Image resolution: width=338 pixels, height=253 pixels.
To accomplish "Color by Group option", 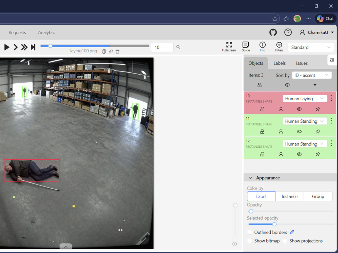I will [x=318, y=196].
